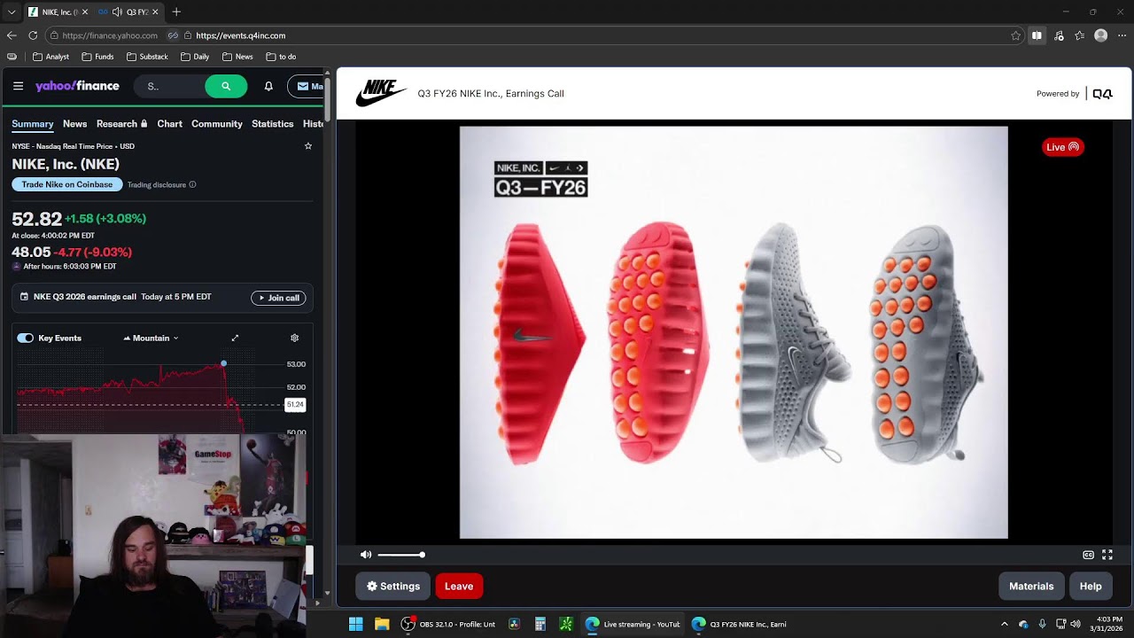Open the Research tab
The width and height of the screenshot is (1134, 638).
[x=122, y=124]
